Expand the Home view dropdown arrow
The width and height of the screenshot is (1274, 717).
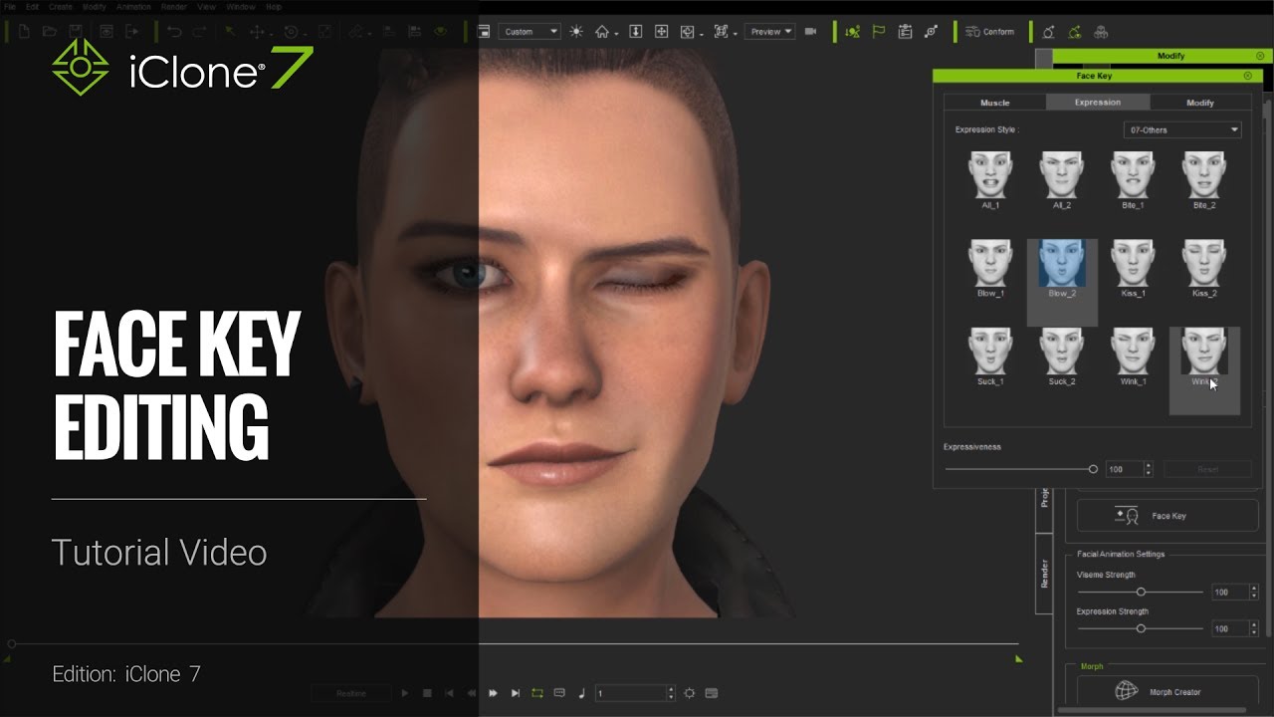616,34
